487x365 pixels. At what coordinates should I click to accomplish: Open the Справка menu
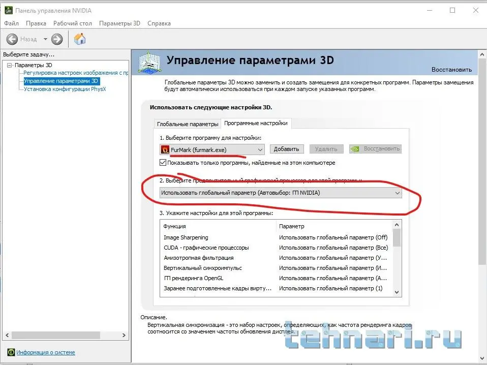[x=159, y=23]
